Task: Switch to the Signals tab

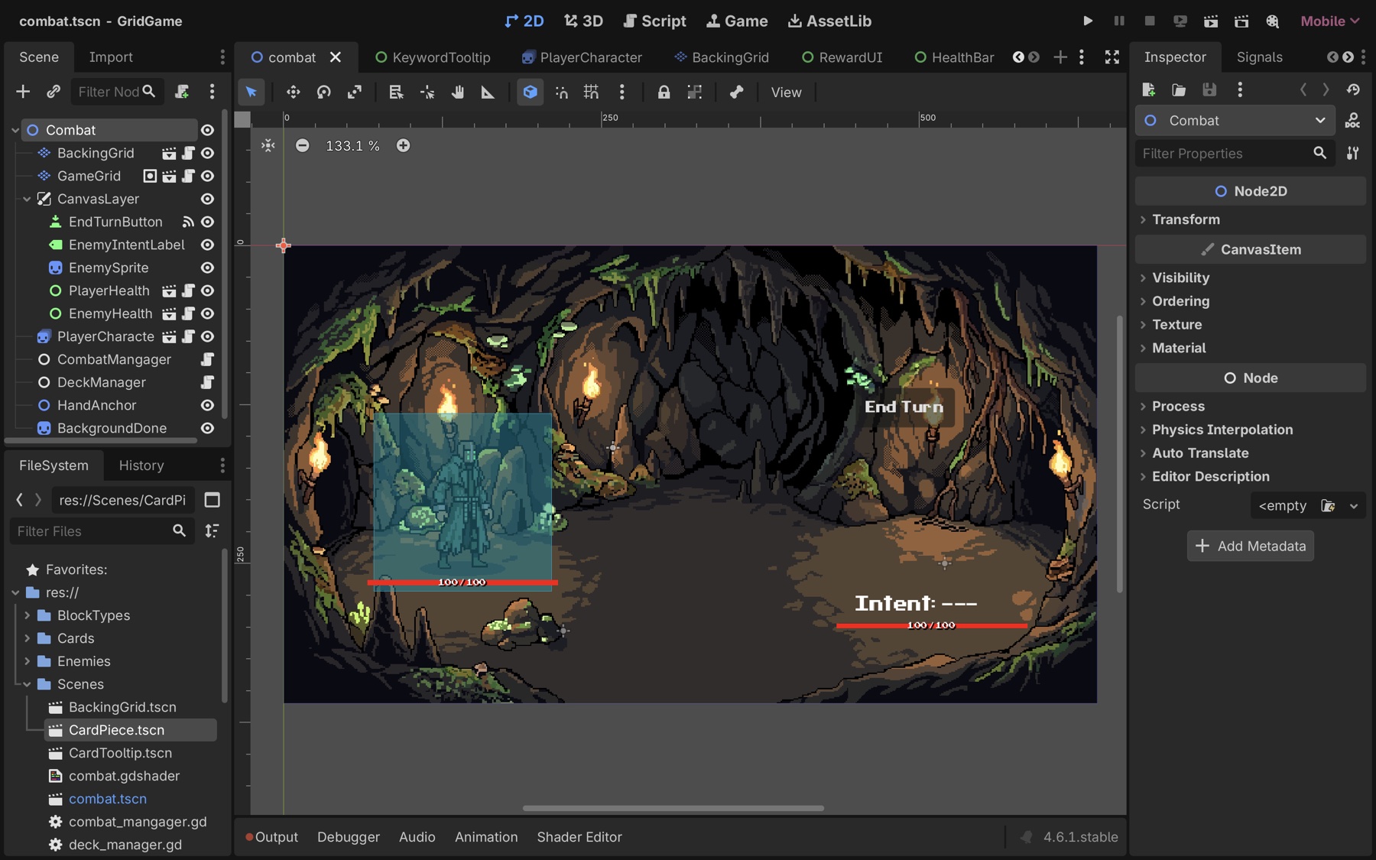Action: 1259,57
